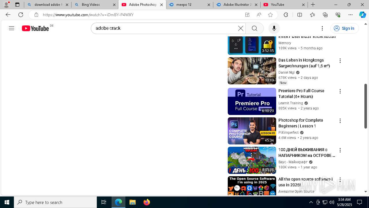Toggle split screen view
369x208 pixels.
300,15
